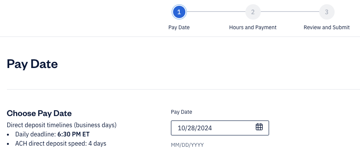The height and width of the screenshot is (161, 360).
Task: Go to the Pay Date step label
Action: (179, 27)
